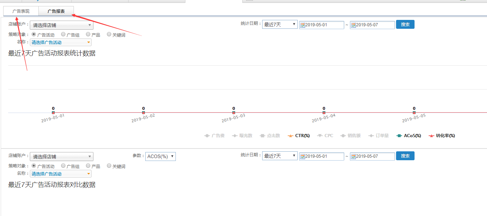Show the 广告费 series in chart legend
The height and width of the screenshot is (216, 487).
[215, 136]
